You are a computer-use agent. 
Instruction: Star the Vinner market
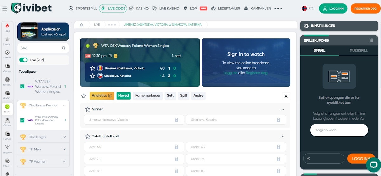tap(88, 109)
